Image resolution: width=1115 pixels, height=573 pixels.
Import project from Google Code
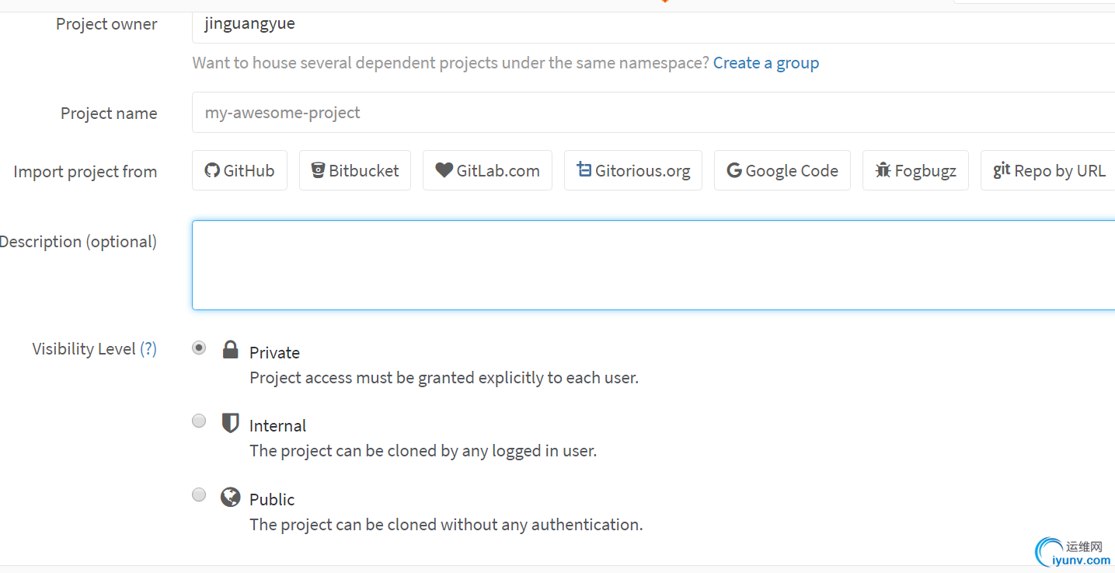pyautogui.click(x=782, y=170)
